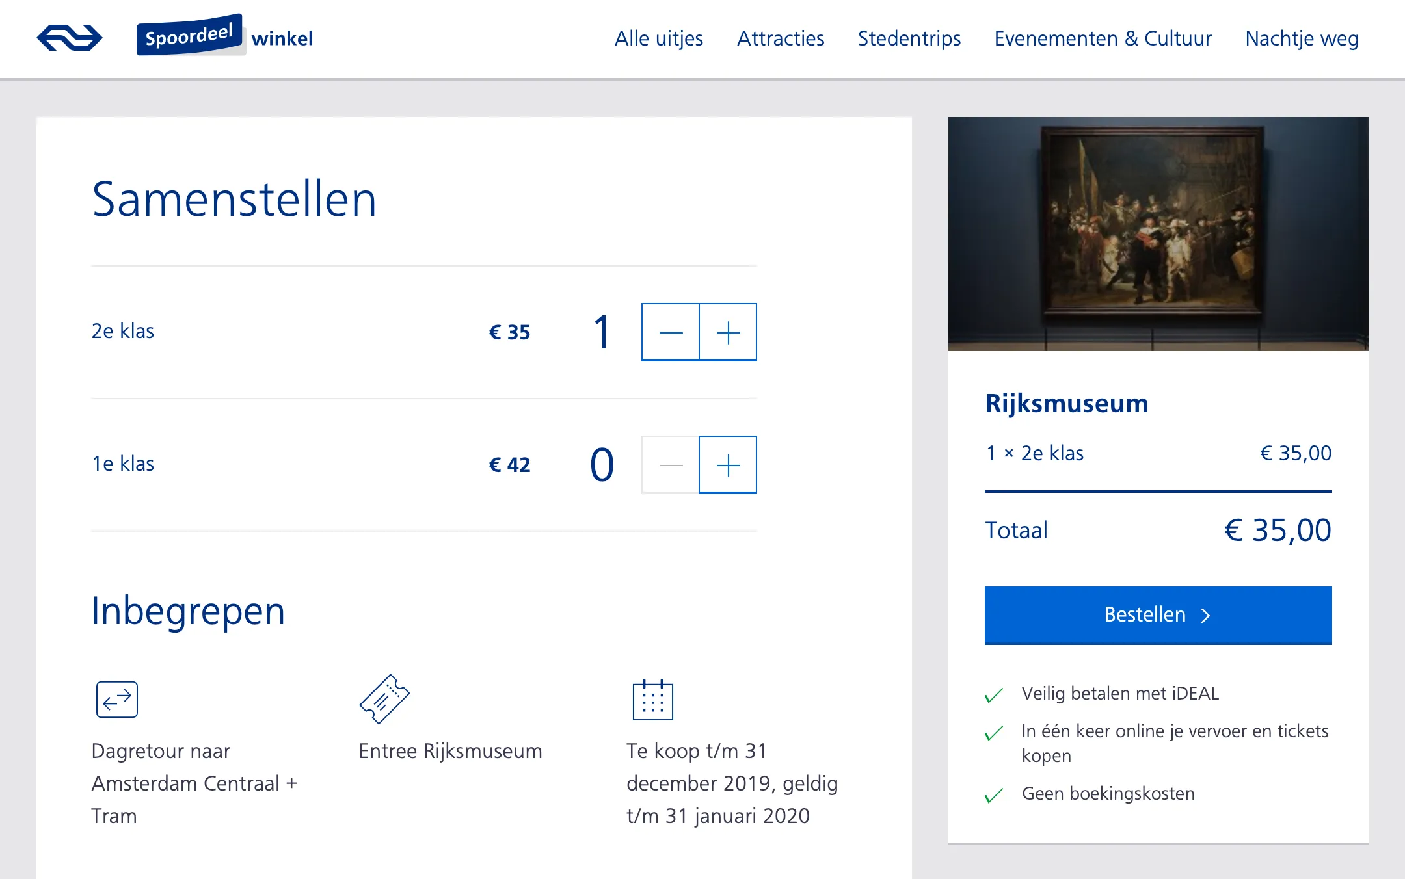This screenshot has width=1405, height=879.
Task: Click the Rijksmuseum title in summary
Action: (x=1067, y=403)
